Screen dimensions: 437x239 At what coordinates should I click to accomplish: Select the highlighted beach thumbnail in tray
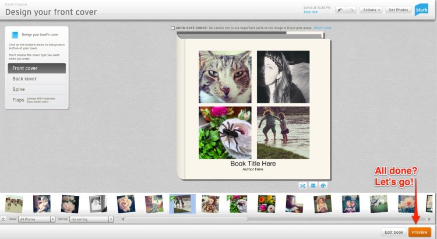pyautogui.click(x=182, y=203)
